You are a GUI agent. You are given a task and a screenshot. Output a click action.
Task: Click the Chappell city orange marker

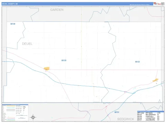[47, 69]
